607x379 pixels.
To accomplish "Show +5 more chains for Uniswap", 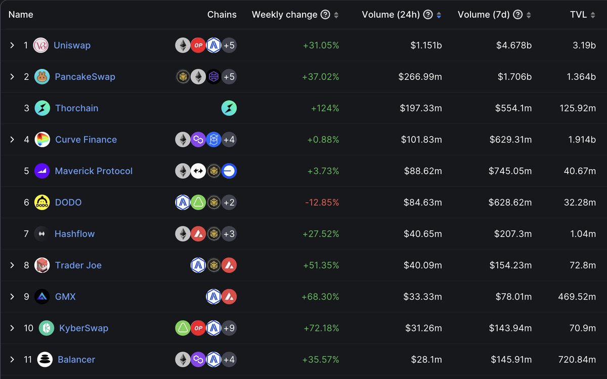I will (x=229, y=45).
